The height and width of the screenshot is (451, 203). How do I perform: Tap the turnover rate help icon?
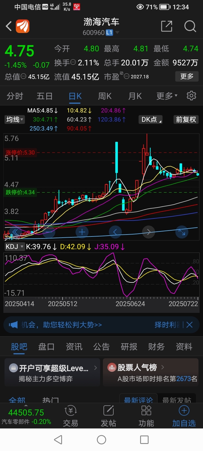(x=73, y=62)
